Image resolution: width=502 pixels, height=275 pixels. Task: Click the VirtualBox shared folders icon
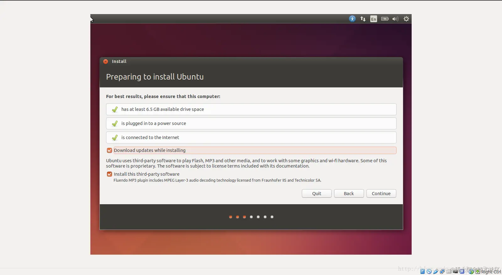click(449, 272)
